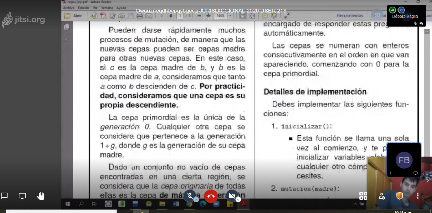
Task: Click the jitsi.org logo
Action: (x=23, y=20)
